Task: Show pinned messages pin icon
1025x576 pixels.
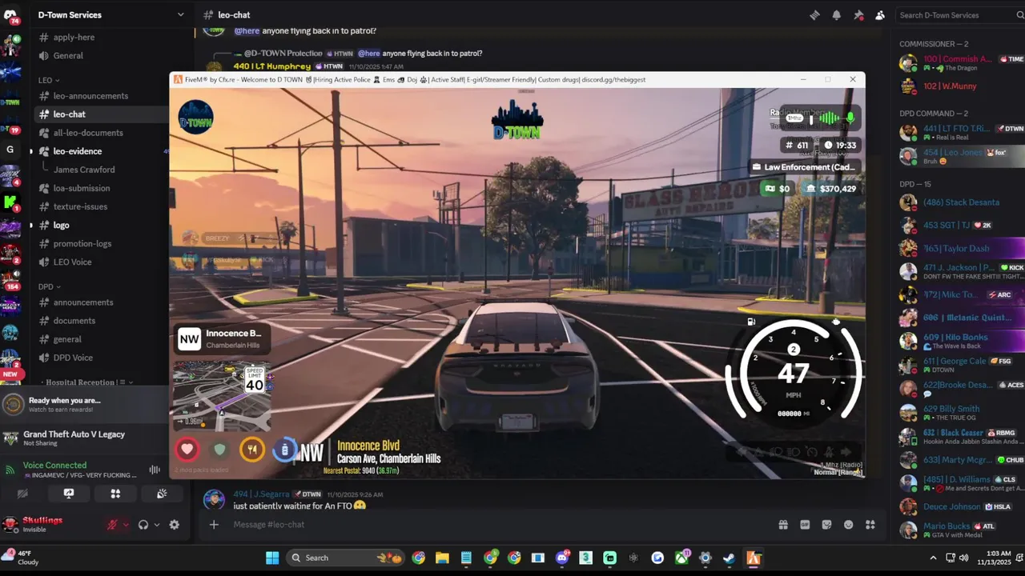Action: tap(858, 14)
